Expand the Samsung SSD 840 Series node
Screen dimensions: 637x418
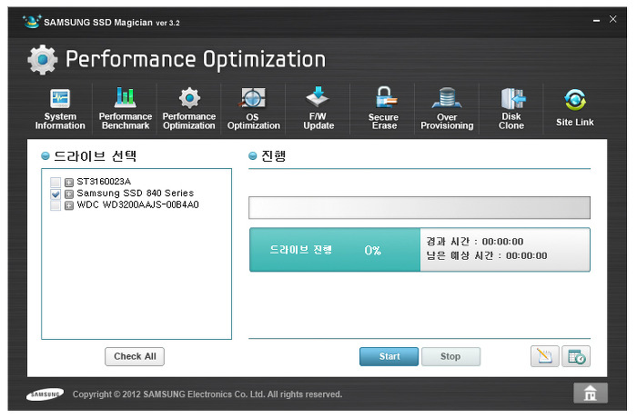click(69, 194)
